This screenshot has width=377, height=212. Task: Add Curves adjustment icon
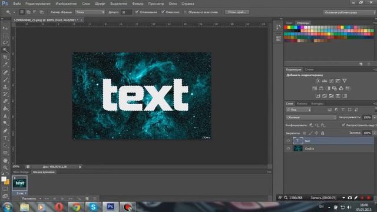[x=331, y=81]
